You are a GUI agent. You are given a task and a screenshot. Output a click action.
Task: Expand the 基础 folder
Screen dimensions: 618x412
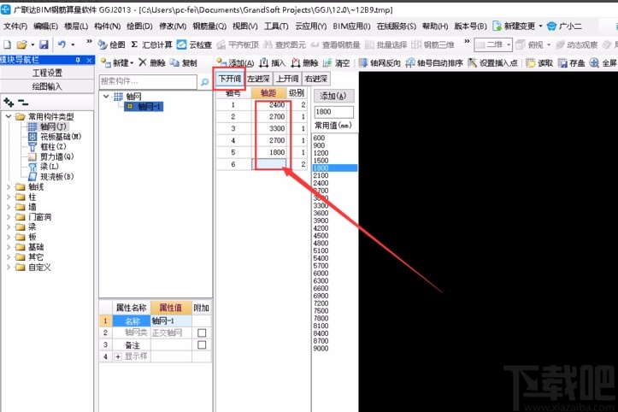tap(9, 247)
